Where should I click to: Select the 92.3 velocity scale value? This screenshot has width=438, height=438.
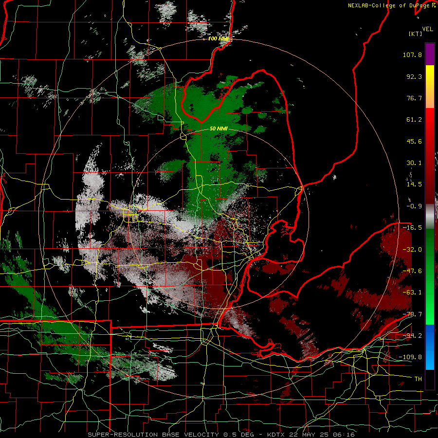click(x=414, y=76)
